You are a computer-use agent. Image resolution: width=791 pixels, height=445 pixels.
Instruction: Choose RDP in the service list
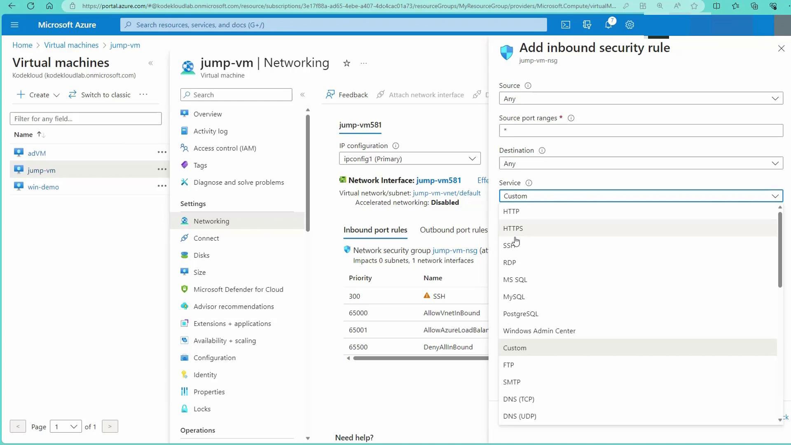tap(509, 262)
